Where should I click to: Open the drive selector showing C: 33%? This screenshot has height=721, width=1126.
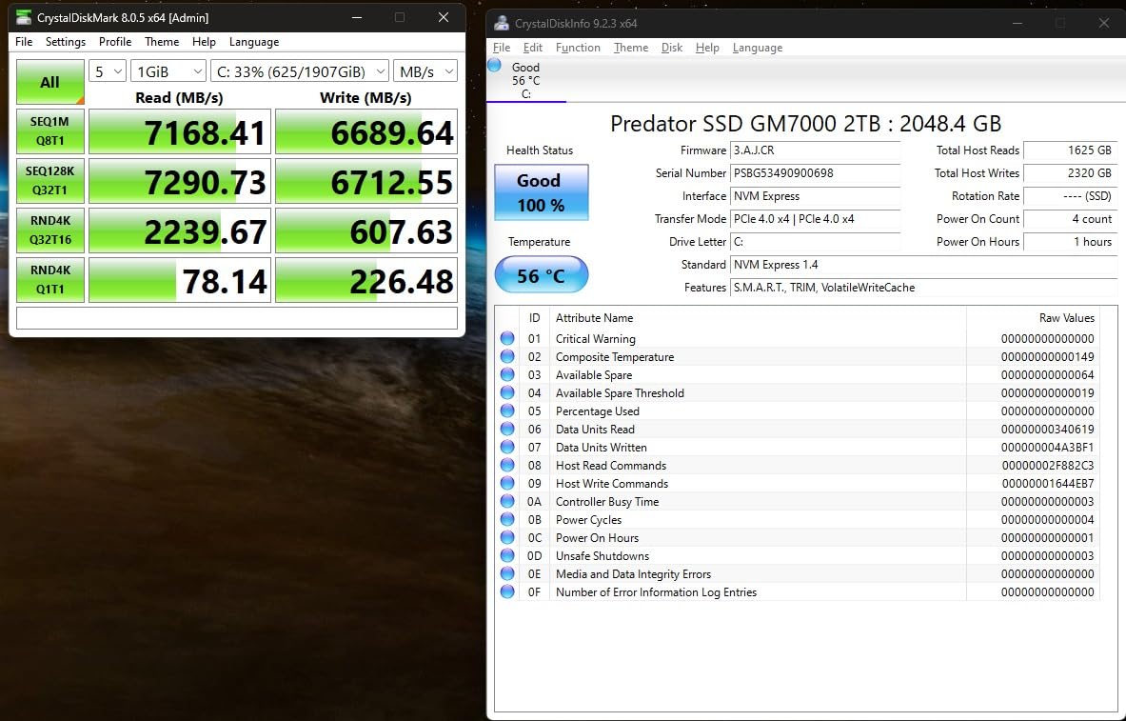click(300, 71)
